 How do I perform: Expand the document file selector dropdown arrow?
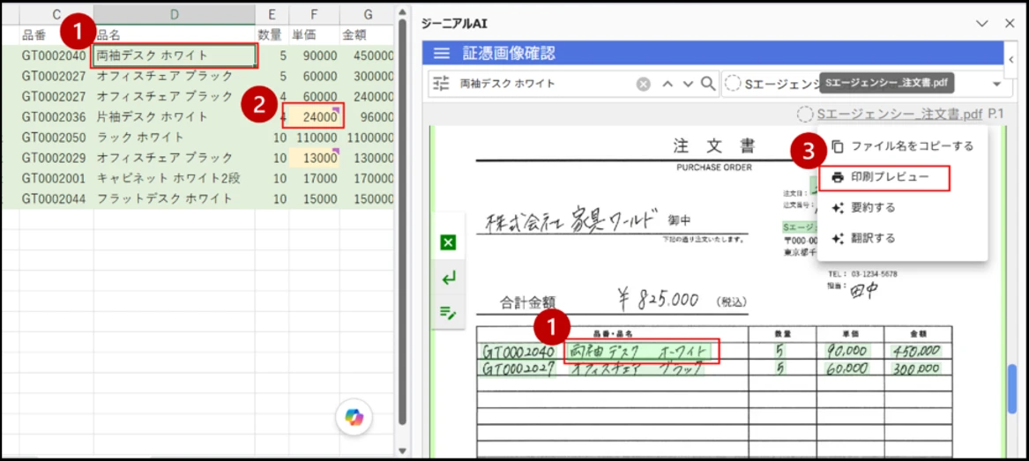coord(997,84)
